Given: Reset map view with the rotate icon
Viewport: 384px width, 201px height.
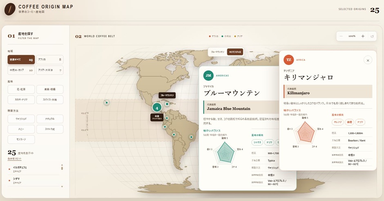Looking at the screenshot, I should click(372, 36).
